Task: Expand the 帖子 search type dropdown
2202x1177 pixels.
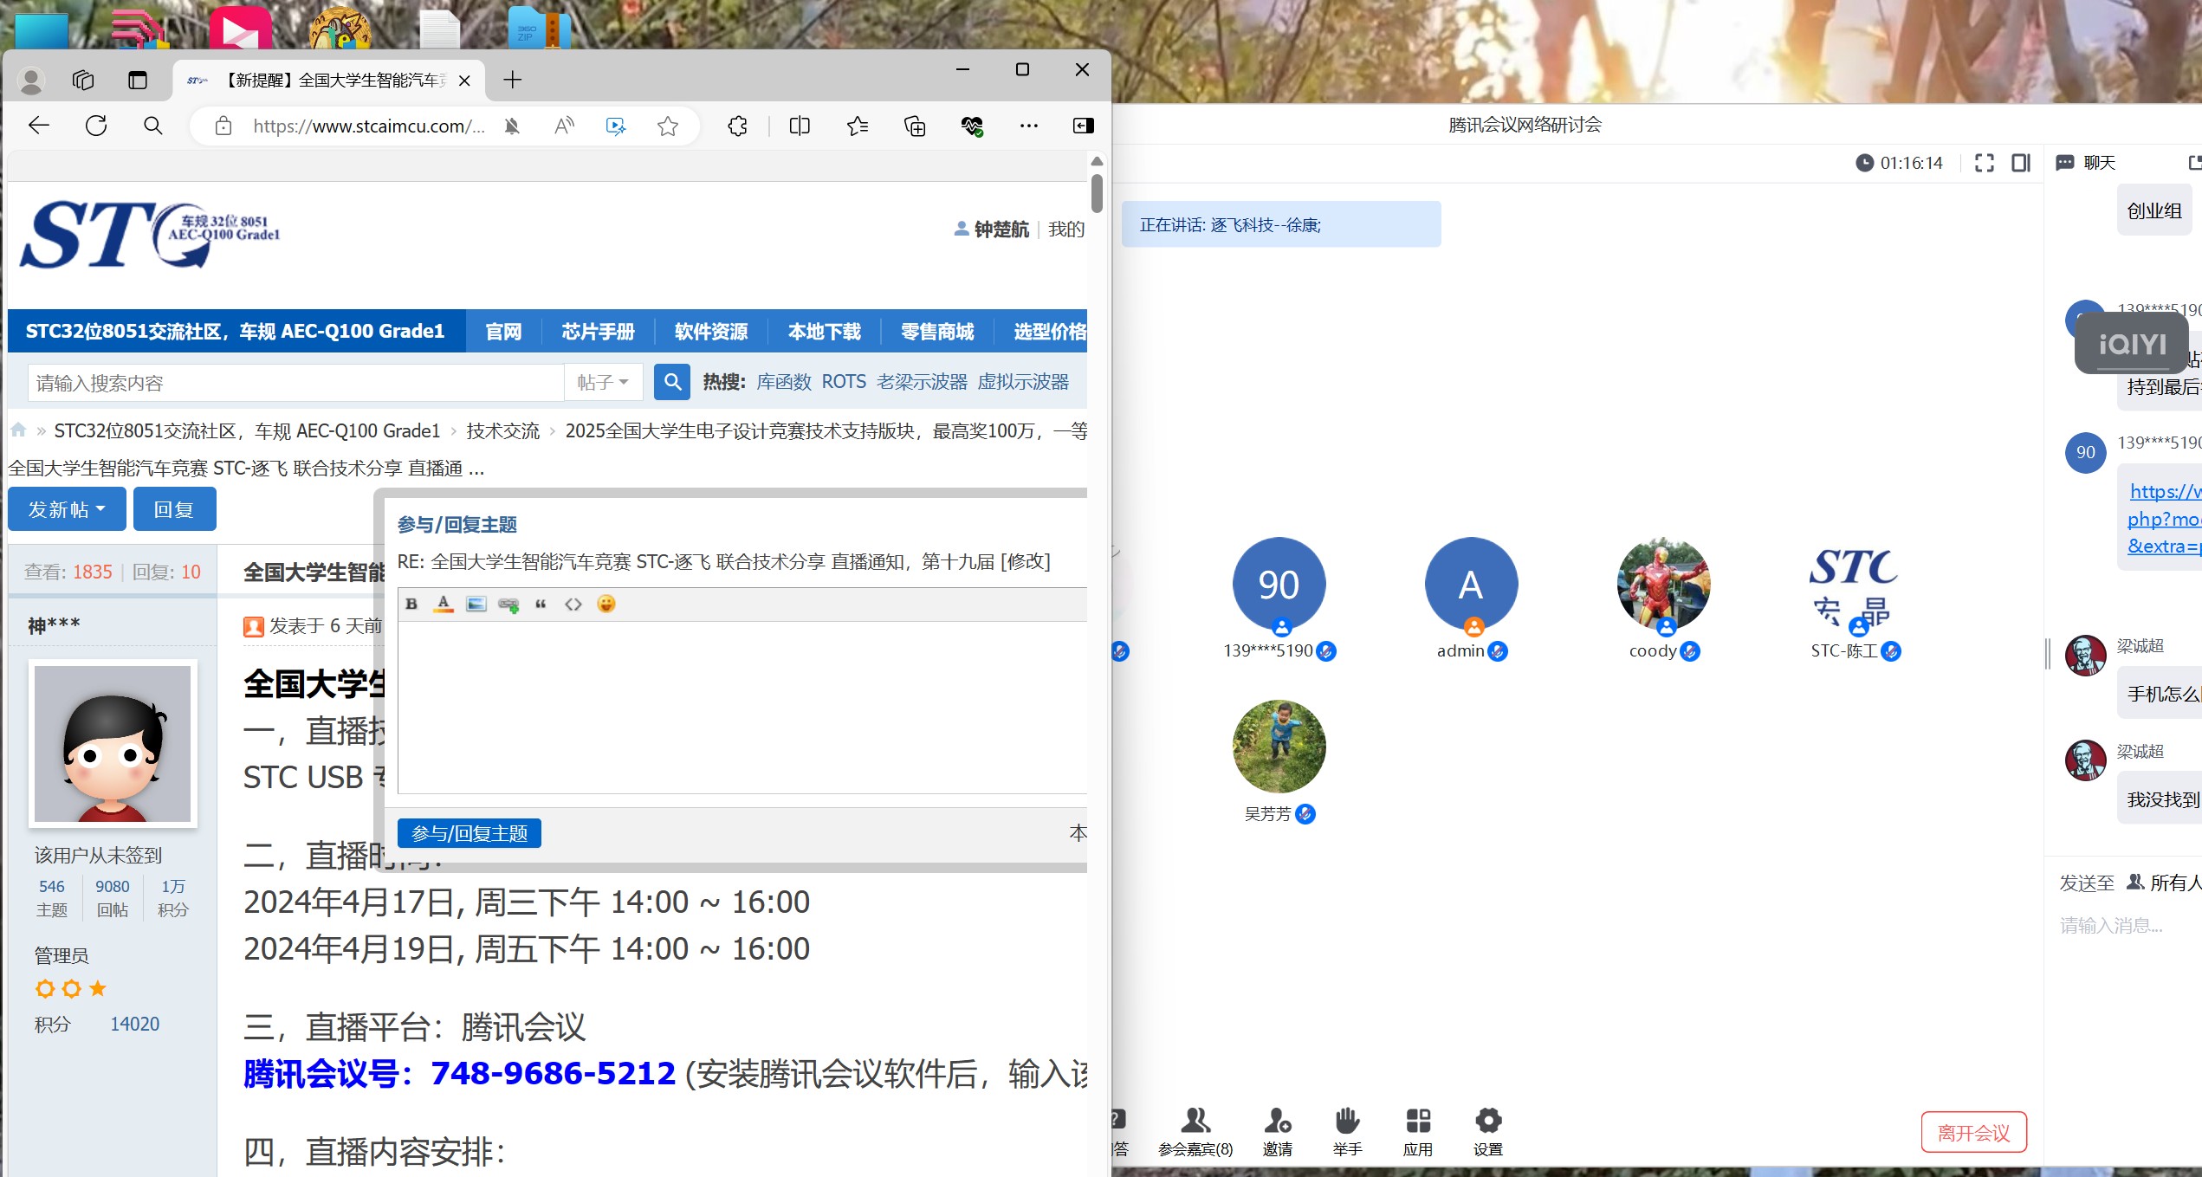Action: 603,382
